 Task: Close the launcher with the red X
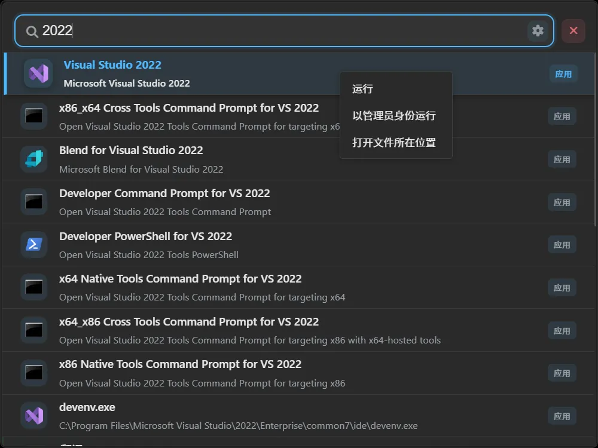click(573, 30)
